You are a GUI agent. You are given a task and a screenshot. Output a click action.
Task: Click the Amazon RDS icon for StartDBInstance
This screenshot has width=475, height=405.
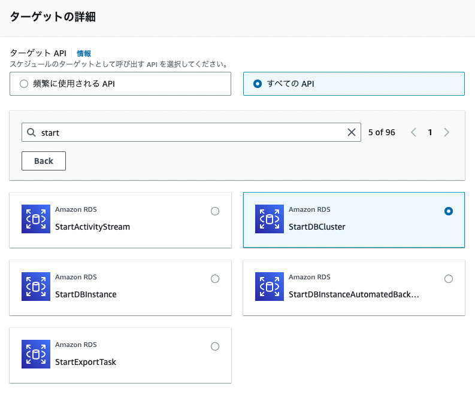(x=36, y=287)
